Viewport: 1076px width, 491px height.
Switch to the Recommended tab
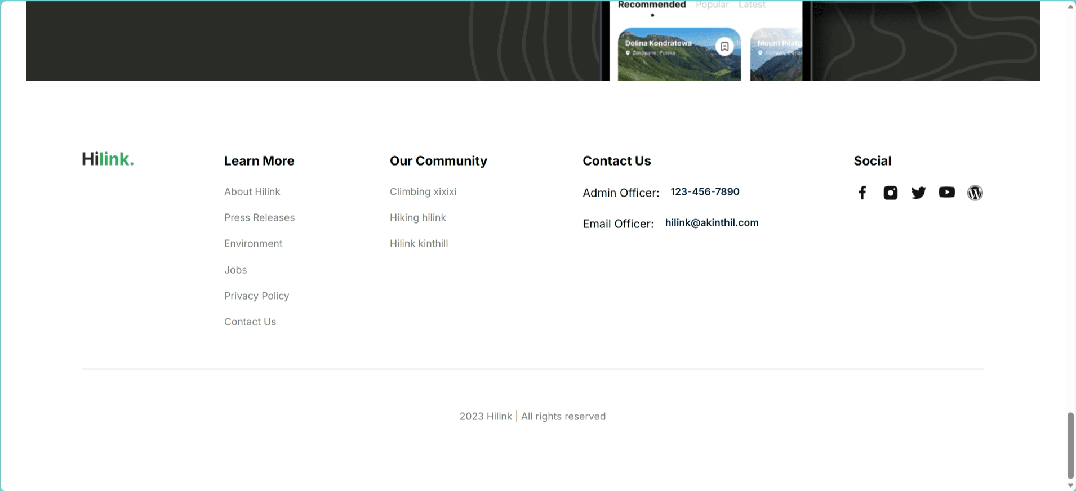pos(652,5)
